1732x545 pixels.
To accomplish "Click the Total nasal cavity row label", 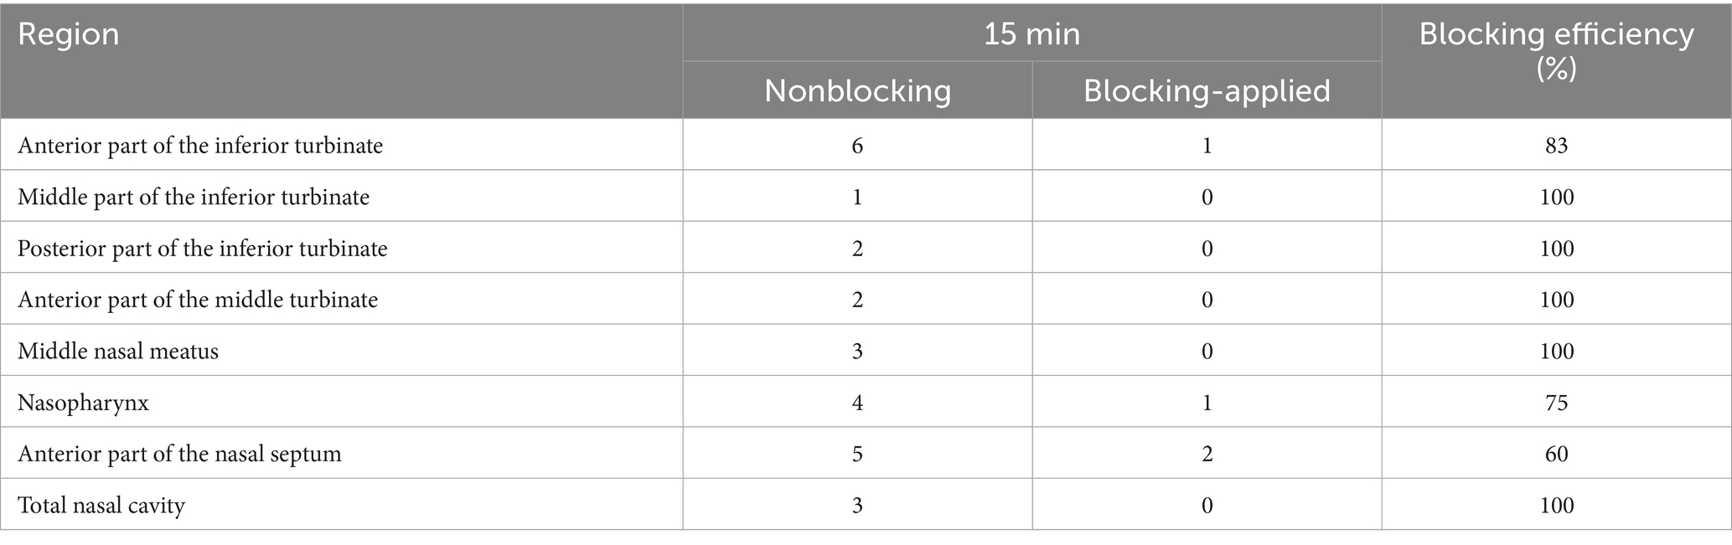I will (x=101, y=506).
